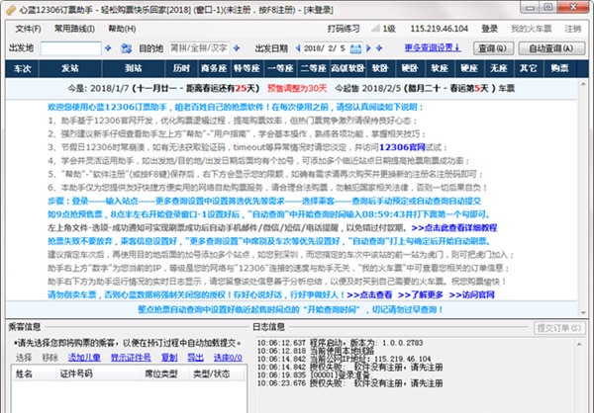This screenshot has height=413, width=594.
Task: Click the up arrow of the log scrollbar
Action: coord(579,344)
